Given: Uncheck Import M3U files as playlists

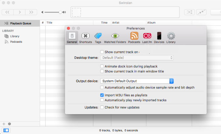Looking at the screenshot, I should pyautogui.click(x=102, y=95).
